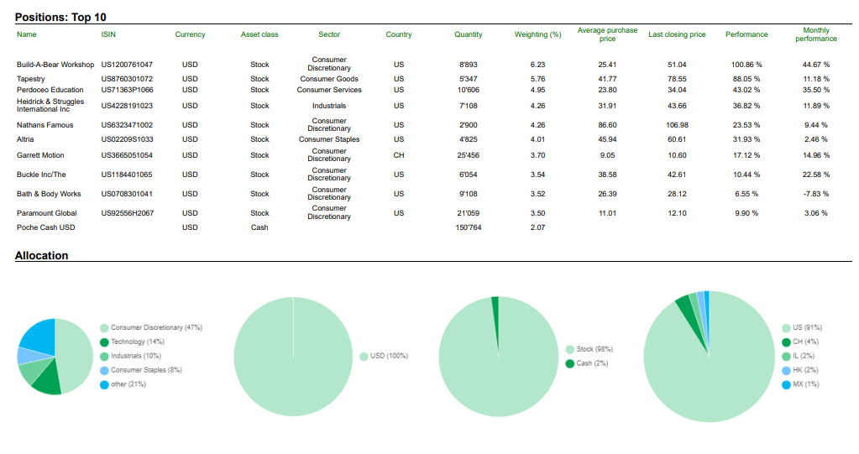The width and height of the screenshot is (859, 454).
Task: Click the Asset class column header
Action: (259, 34)
